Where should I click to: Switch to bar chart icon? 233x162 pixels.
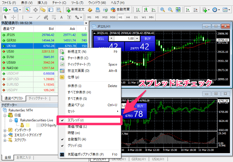pos(138,10)
